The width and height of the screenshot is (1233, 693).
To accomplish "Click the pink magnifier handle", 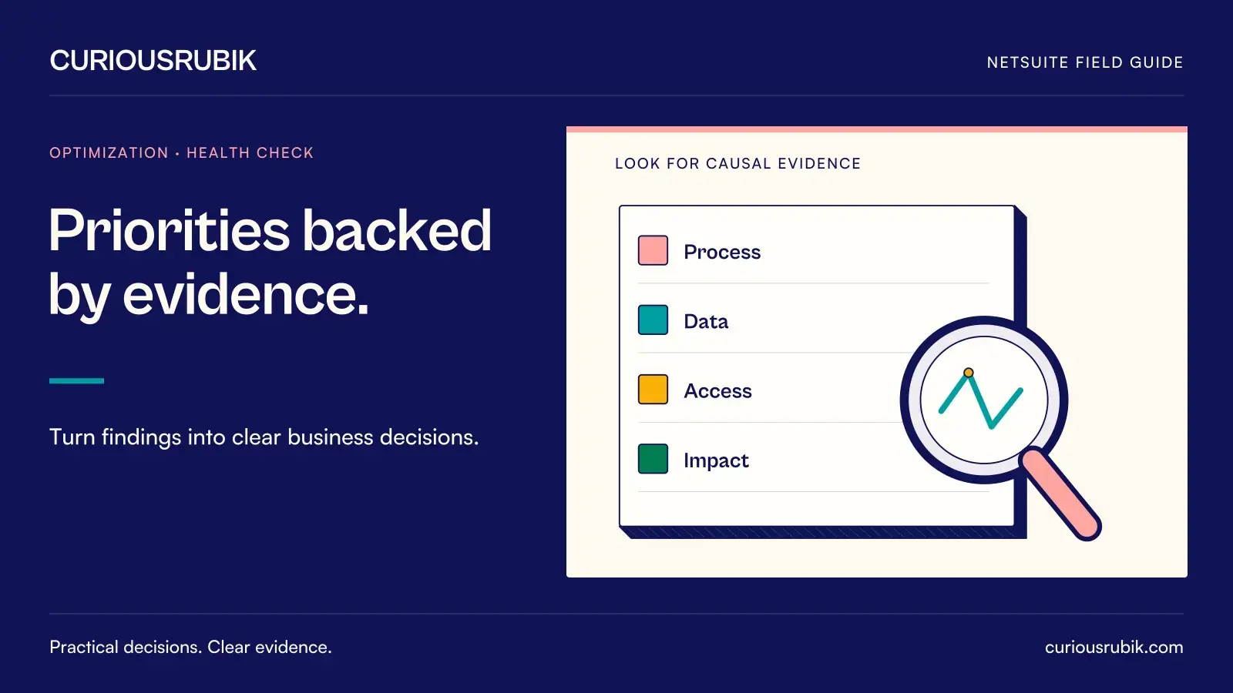I will 1060,494.
